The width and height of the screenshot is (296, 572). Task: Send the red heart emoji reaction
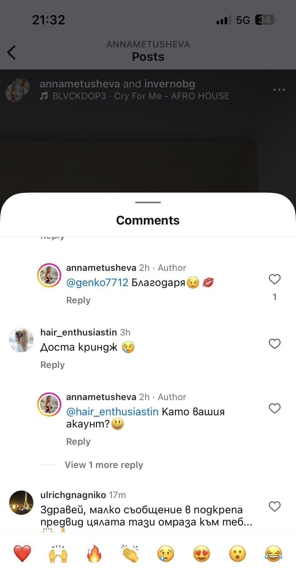[22, 554]
